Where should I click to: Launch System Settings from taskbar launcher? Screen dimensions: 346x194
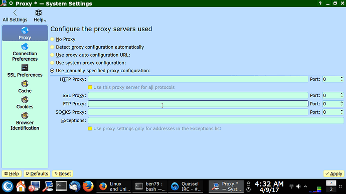(x=48, y=186)
